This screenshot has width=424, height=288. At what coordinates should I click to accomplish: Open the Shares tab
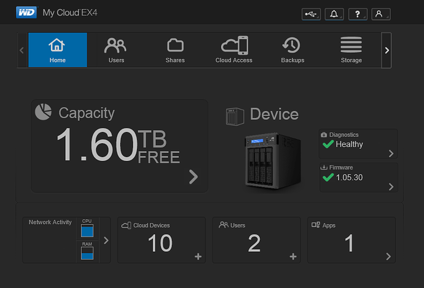pos(175,50)
